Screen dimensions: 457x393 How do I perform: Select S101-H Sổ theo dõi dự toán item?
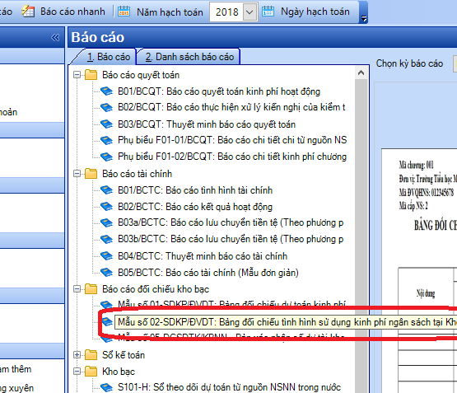point(229,387)
